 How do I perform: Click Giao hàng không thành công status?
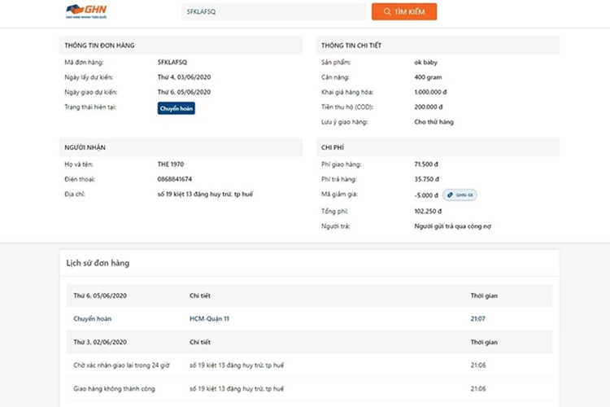(x=114, y=389)
